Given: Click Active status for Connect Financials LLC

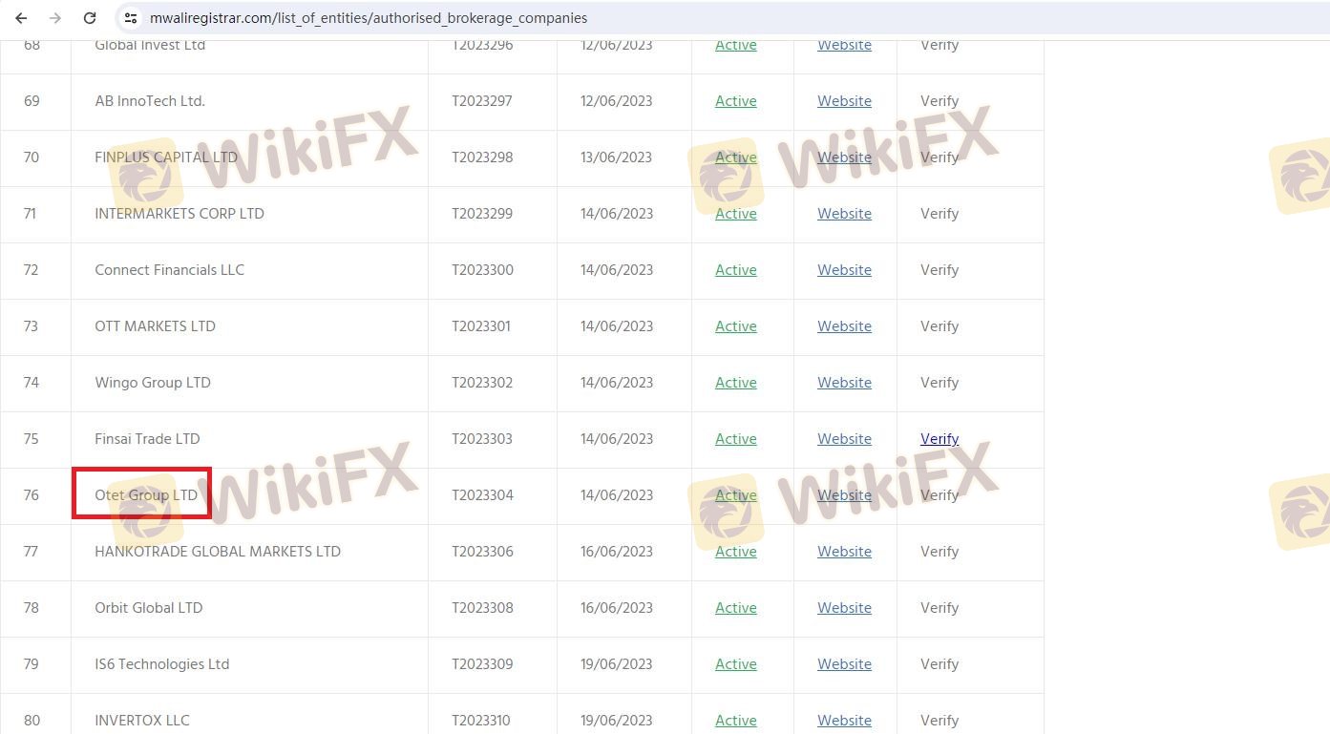Looking at the screenshot, I should (736, 270).
